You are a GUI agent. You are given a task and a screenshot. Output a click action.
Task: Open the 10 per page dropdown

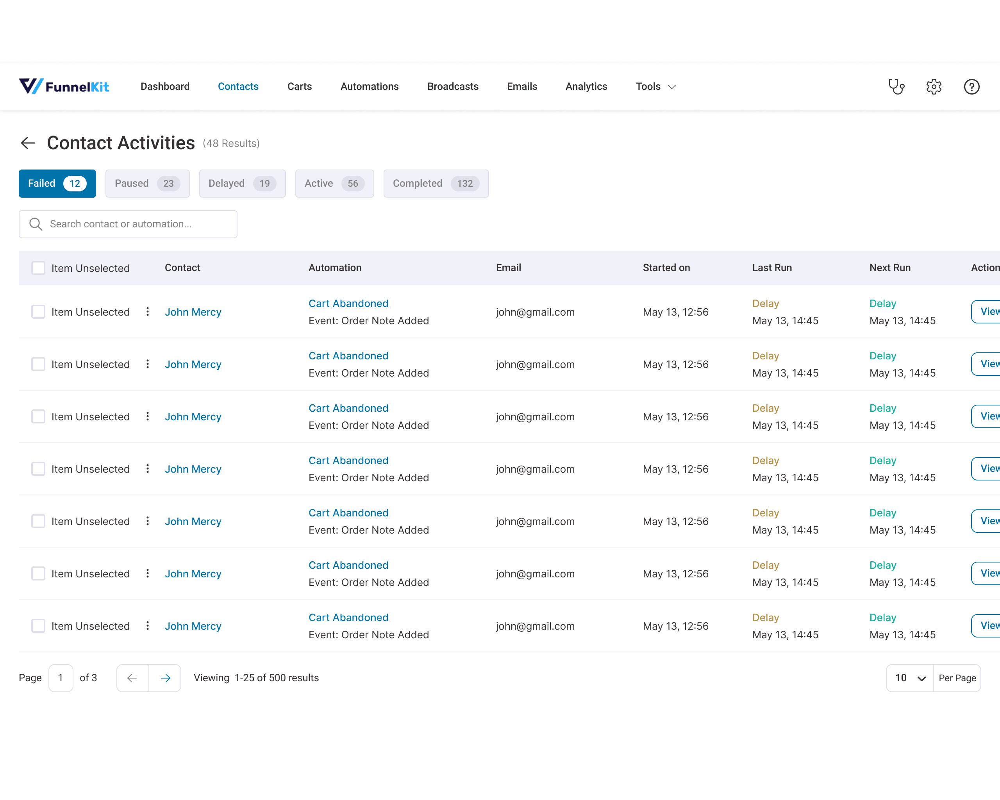pyautogui.click(x=909, y=678)
